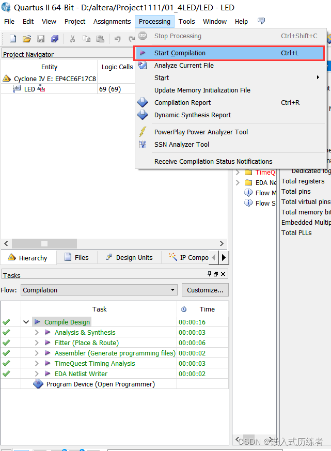Click the EDA Netlist folder icon in report tree
Image resolution: width=331 pixels, height=451 pixels.
point(248,182)
